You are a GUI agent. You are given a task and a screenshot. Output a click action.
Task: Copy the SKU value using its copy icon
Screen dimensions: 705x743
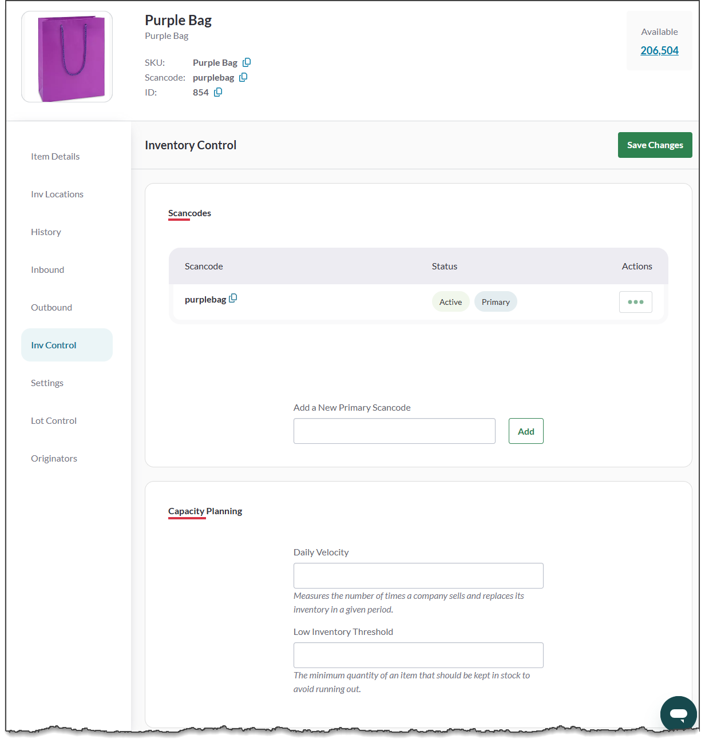247,62
